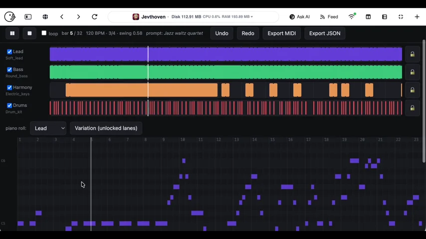Open the globe icon in browser toolbar
The width and height of the screenshot is (426, 239).
coord(45,17)
